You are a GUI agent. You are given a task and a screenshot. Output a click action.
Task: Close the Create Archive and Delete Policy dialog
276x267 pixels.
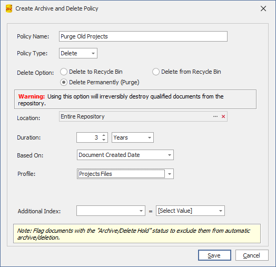tap(263, 8)
